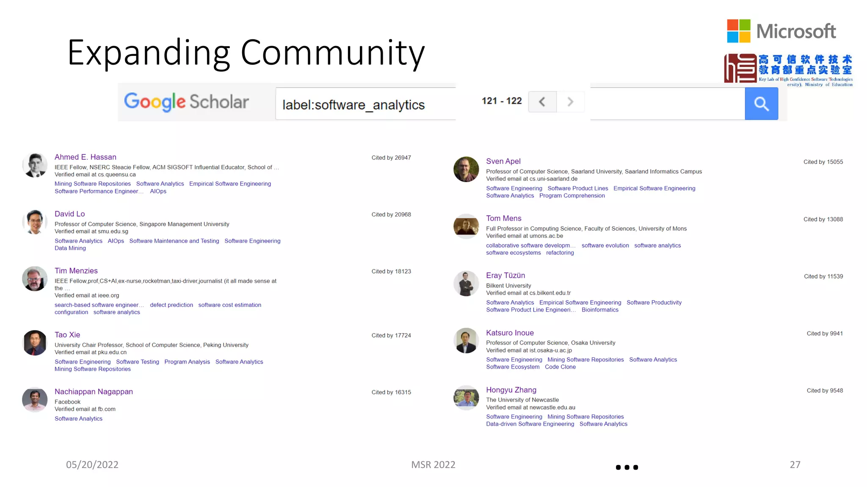The width and height of the screenshot is (867, 487).
Task: Open Tao Xie's profile photo
Action: [35, 342]
